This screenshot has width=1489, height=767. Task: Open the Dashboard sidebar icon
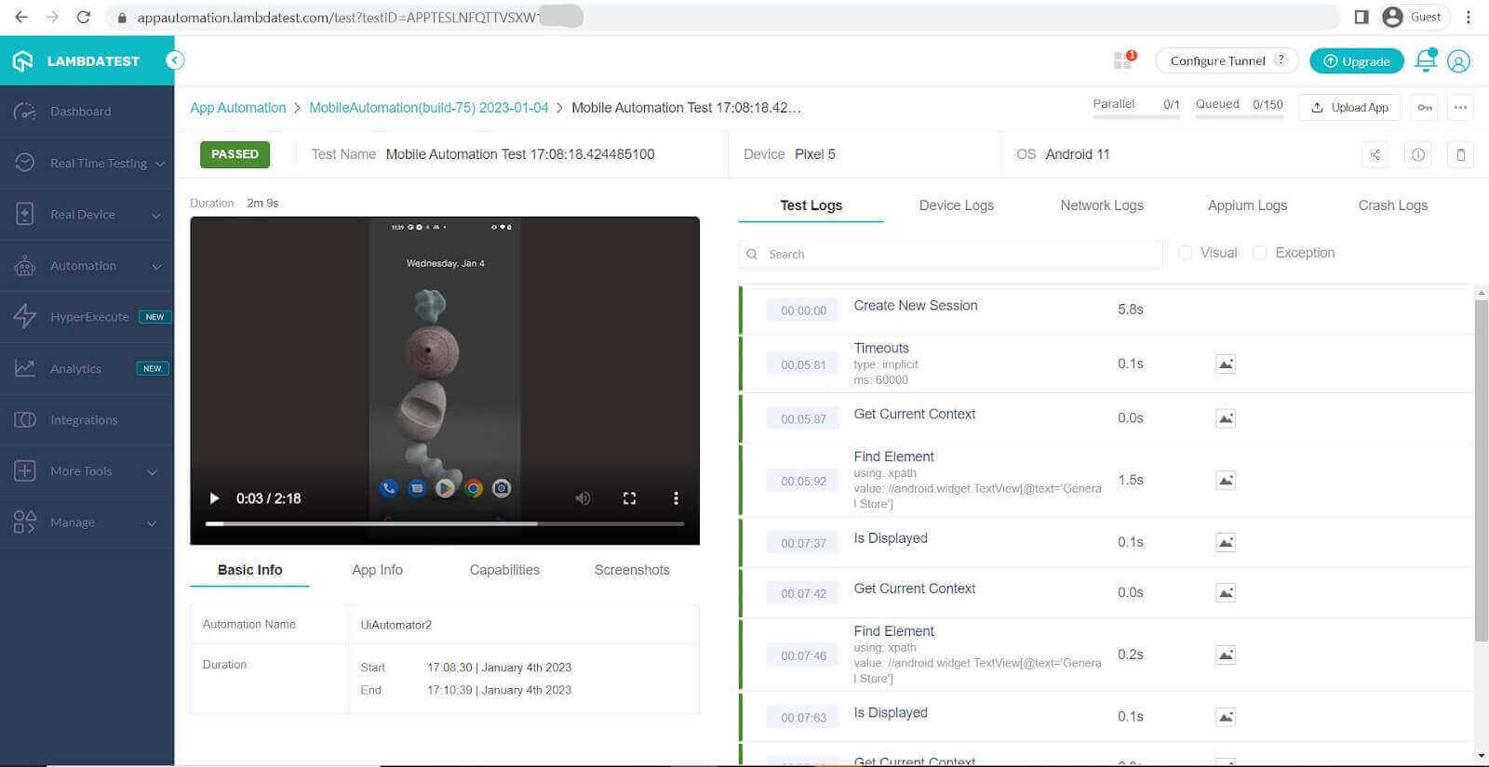click(25, 112)
